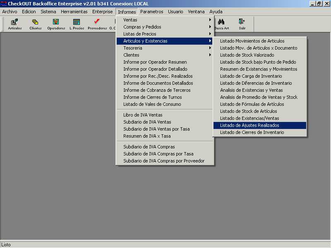331x248 pixels.
Task: Choose Listado de Existencias/Ventas
Action: [x=260, y=118]
